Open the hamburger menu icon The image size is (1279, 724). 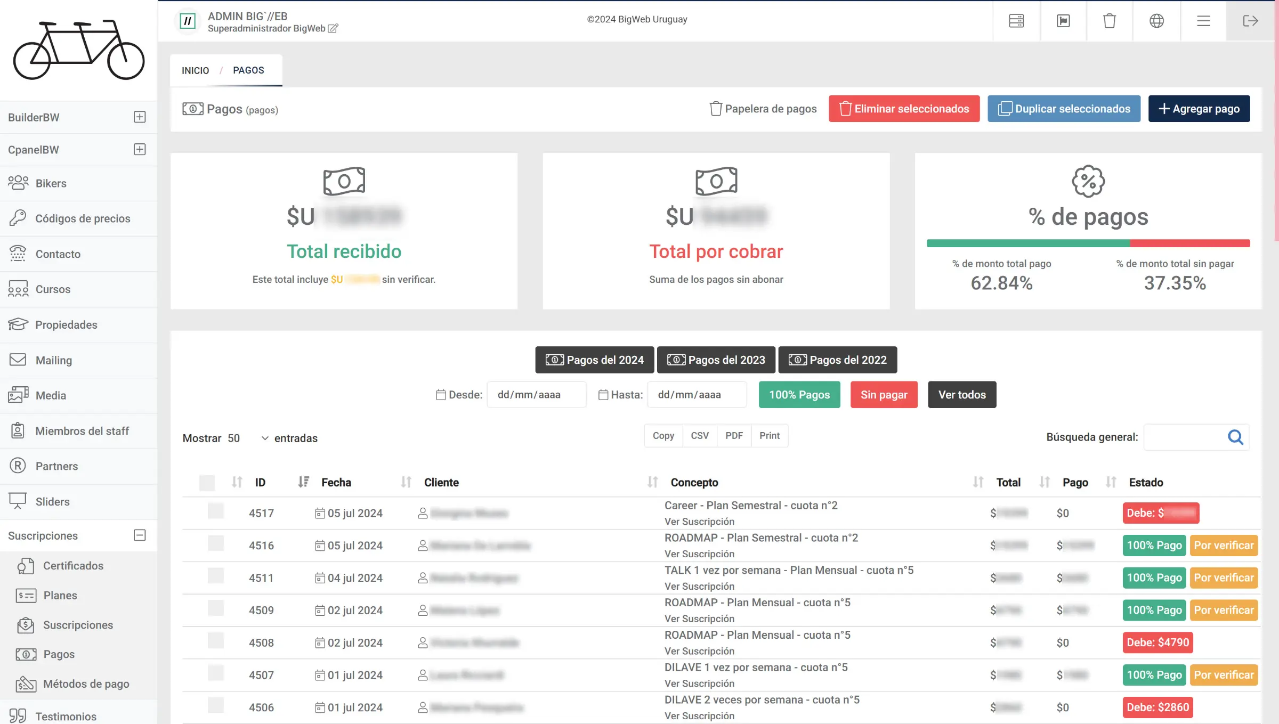coord(1203,21)
